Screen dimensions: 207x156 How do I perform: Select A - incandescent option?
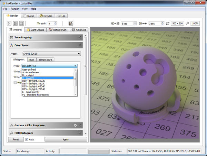pyautogui.click(x=48, y=72)
